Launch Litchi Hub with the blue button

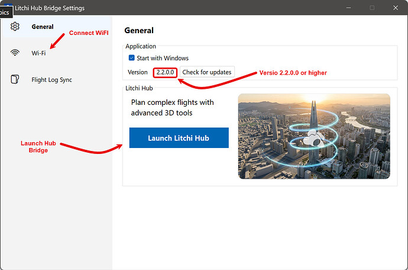tap(179, 138)
